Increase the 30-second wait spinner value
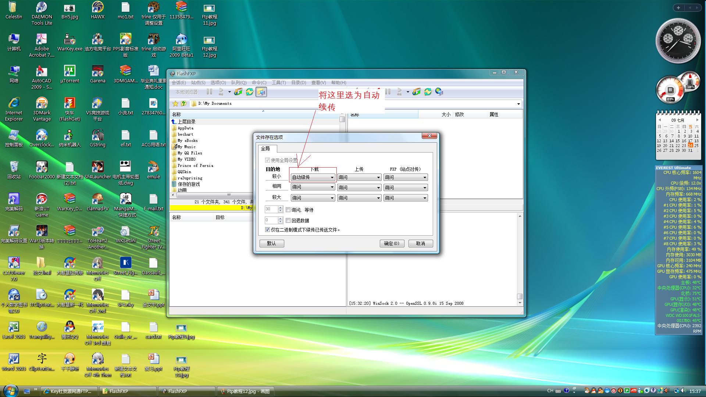 click(x=280, y=208)
